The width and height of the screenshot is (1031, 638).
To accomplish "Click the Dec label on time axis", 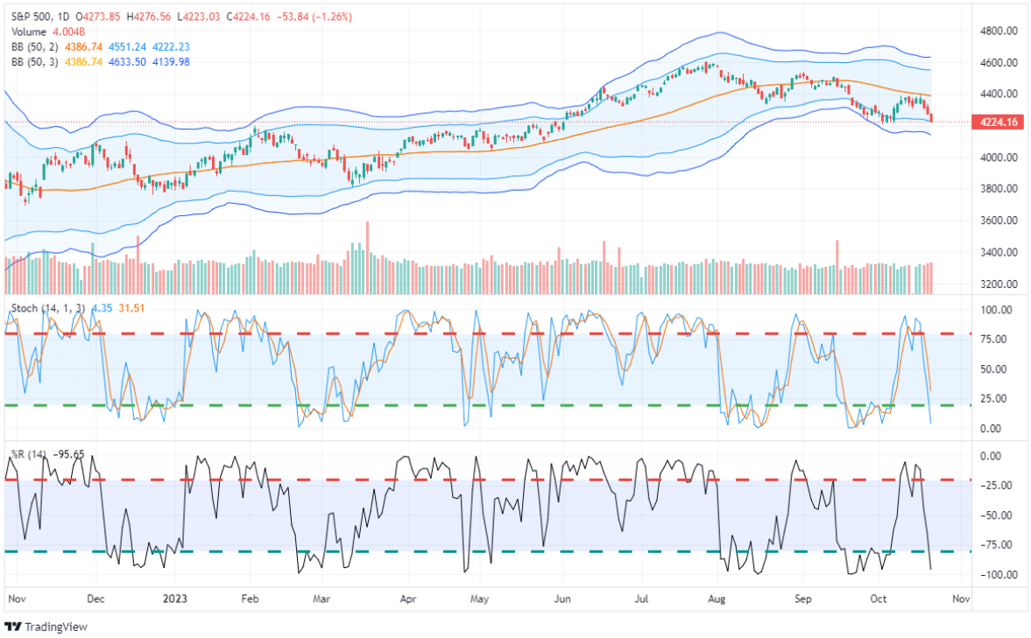I will [x=96, y=599].
